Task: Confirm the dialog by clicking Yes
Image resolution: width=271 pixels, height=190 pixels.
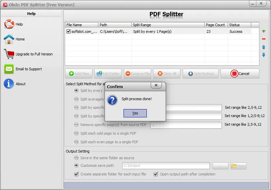Action: coord(135,113)
